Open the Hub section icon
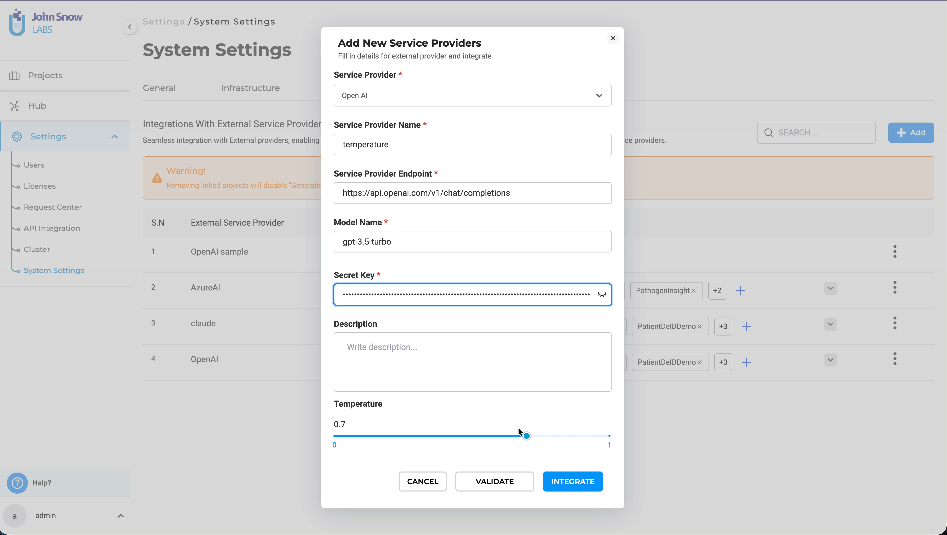The image size is (947, 535). (x=14, y=106)
